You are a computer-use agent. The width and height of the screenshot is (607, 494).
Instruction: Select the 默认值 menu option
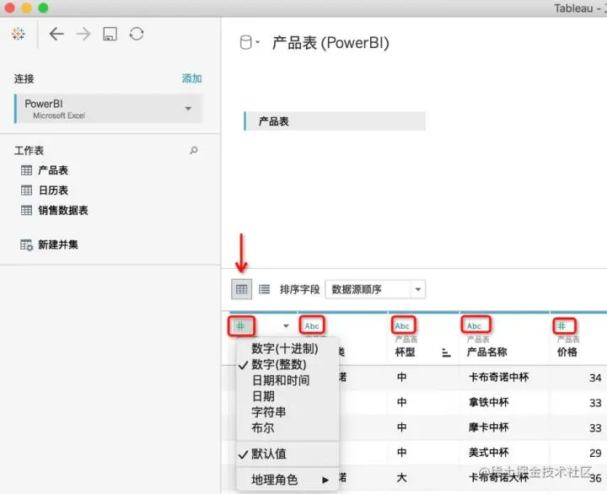click(x=269, y=454)
